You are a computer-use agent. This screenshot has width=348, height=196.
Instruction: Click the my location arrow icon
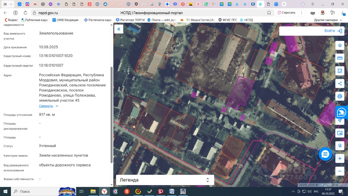340,120
